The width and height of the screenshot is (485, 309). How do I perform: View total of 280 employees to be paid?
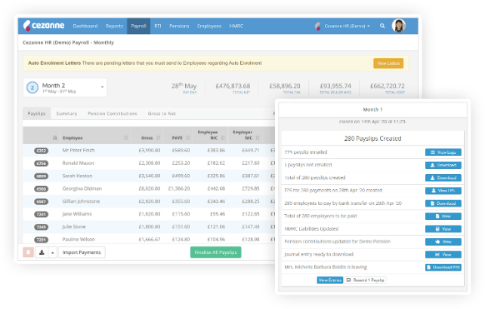443,216
